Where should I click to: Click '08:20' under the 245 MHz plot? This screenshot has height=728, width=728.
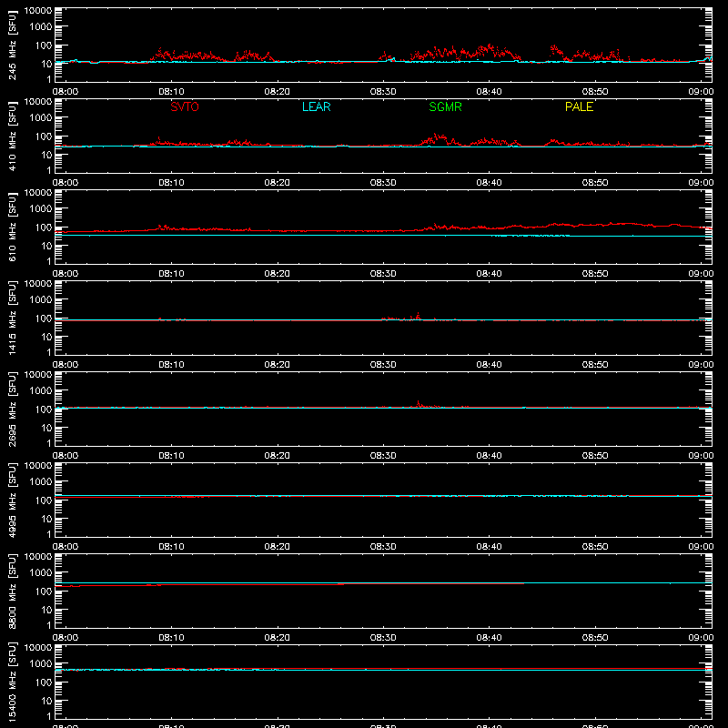tap(278, 92)
